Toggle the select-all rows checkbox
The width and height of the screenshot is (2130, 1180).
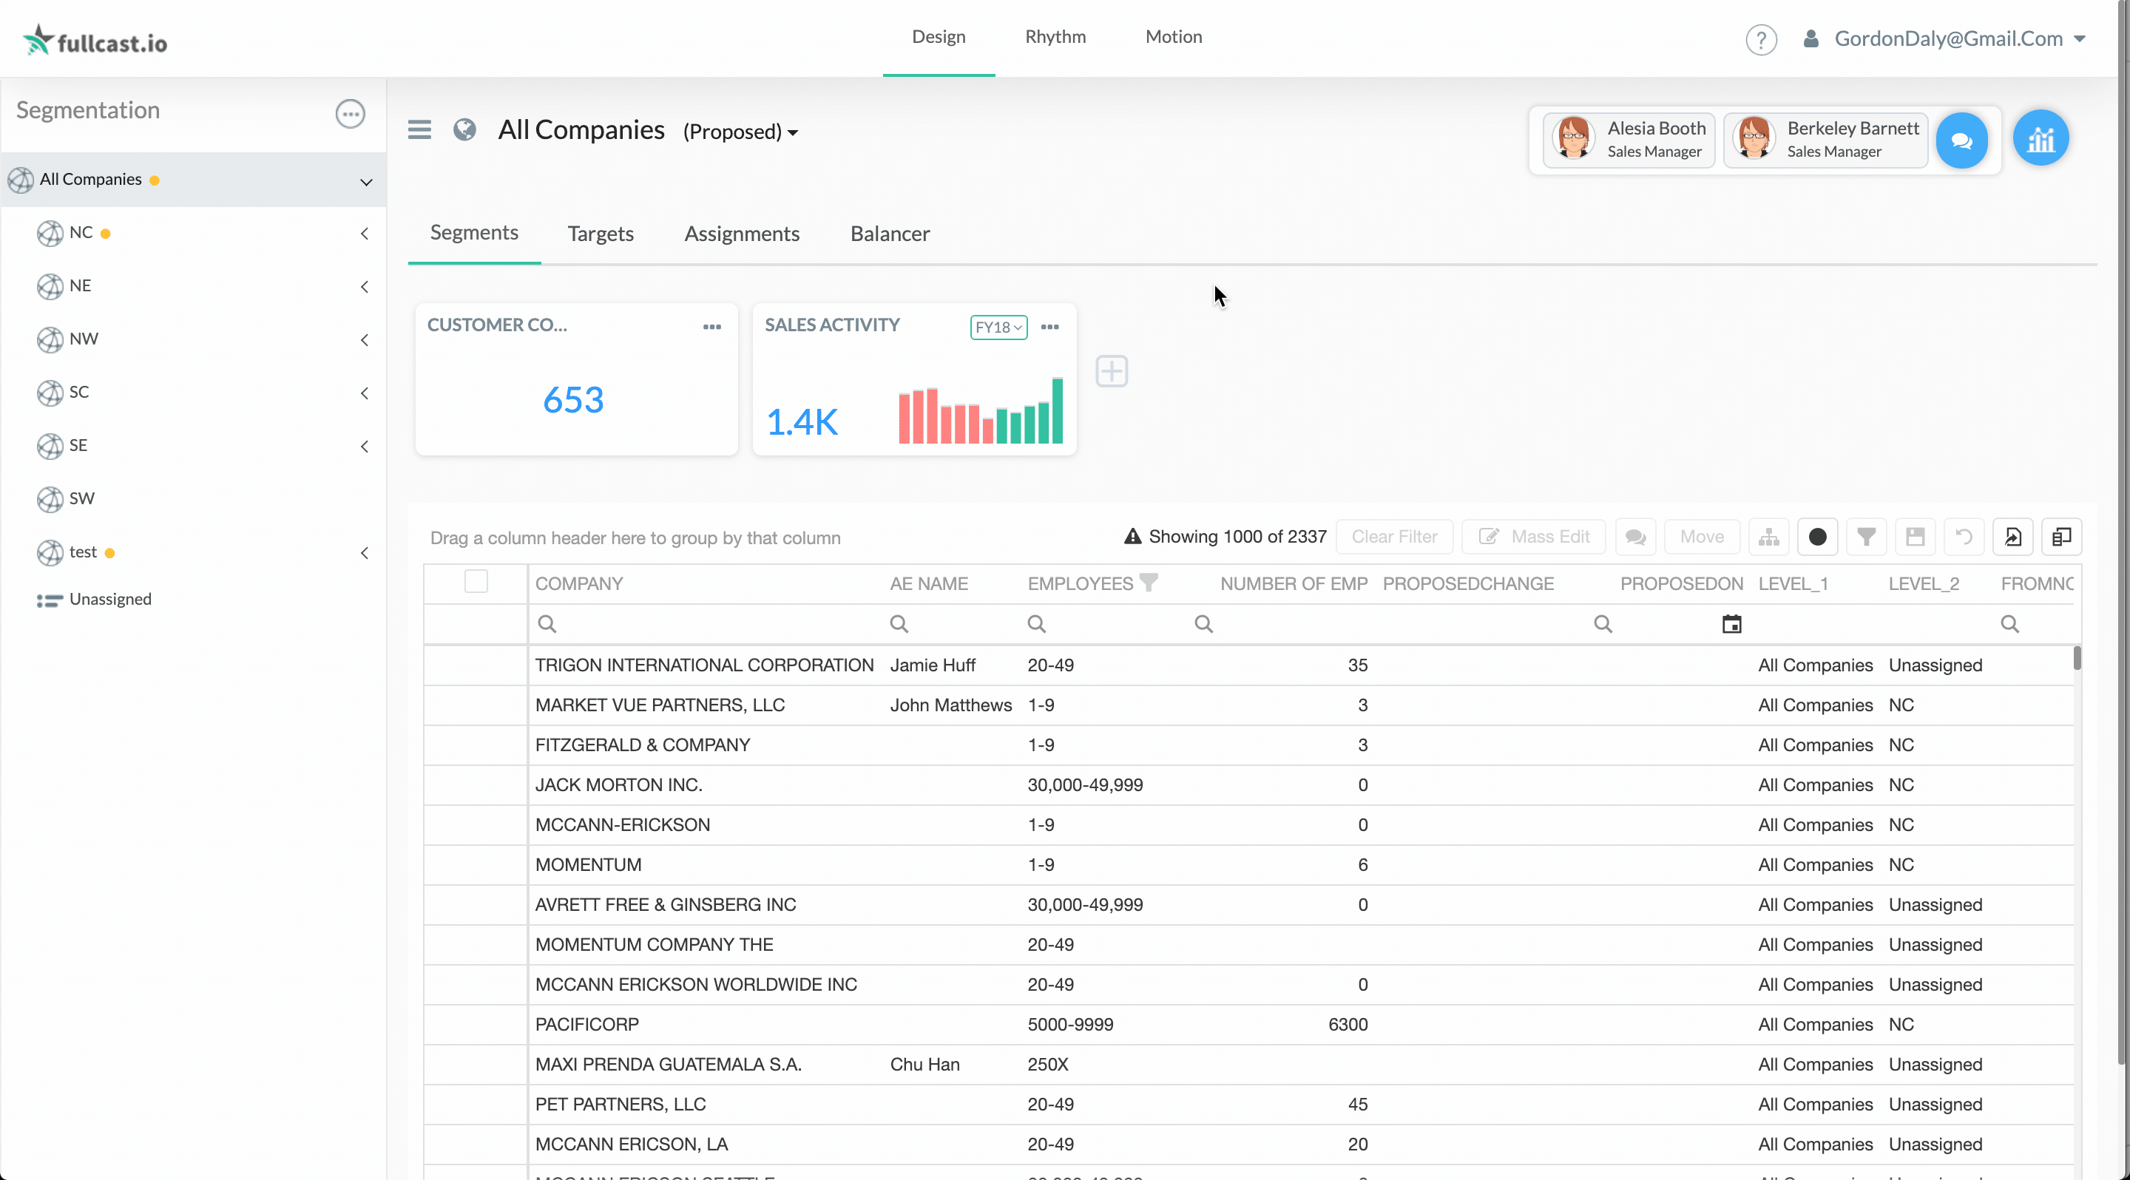(476, 581)
